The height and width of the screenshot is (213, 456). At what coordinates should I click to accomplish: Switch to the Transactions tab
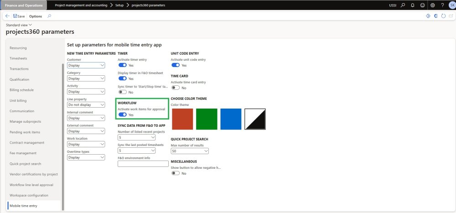coord(19,69)
